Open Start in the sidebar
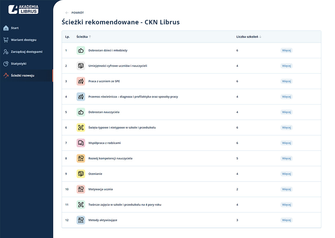335x238 pixels. [15, 28]
